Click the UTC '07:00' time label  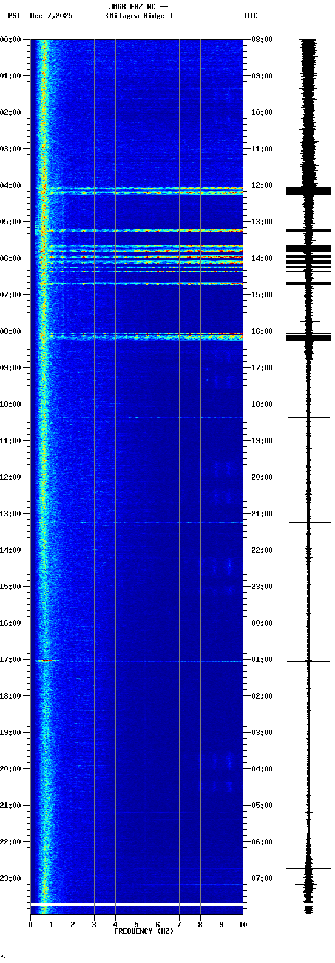[x=262, y=878]
